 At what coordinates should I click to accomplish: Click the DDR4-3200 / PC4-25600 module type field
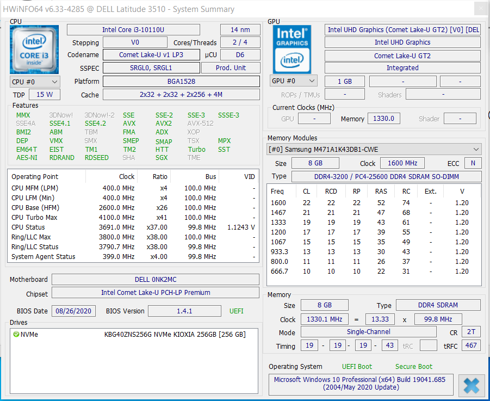[x=387, y=177]
